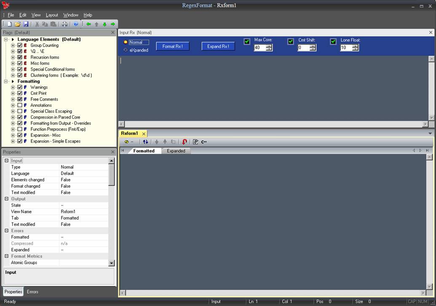Collapse the Language Elements tree node
Viewport: 436px width, 306px height.
[5, 40]
